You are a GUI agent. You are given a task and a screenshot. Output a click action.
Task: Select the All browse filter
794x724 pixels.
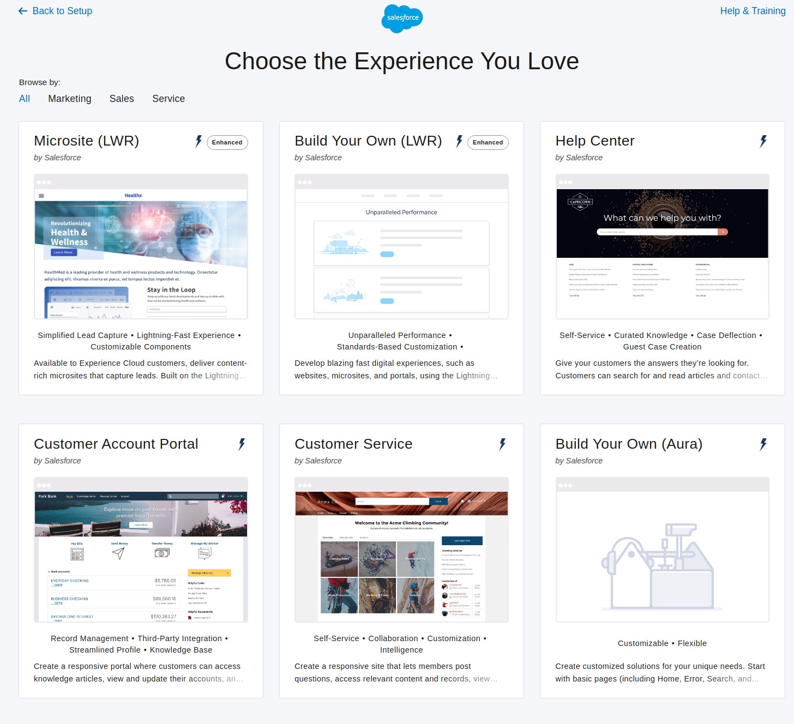(25, 99)
